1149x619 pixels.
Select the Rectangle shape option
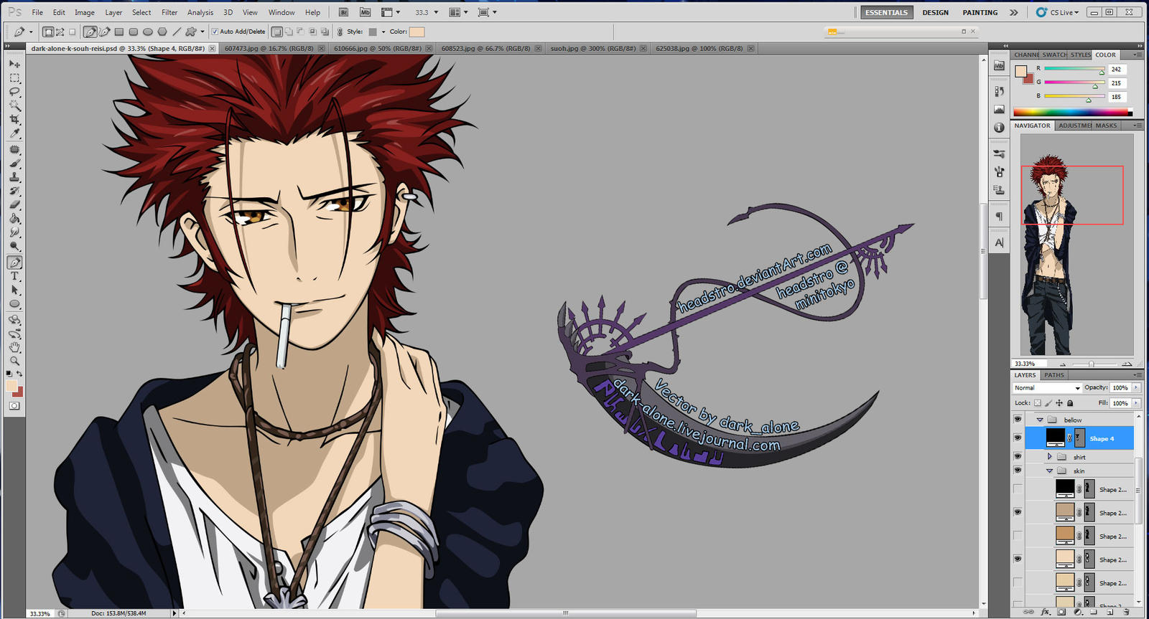(119, 32)
